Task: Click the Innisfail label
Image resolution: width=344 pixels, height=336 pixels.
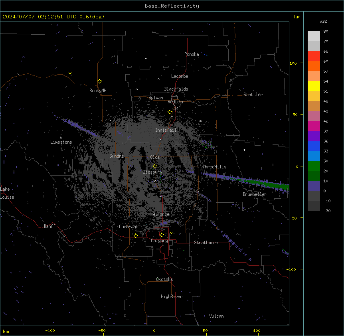Action: coord(166,130)
